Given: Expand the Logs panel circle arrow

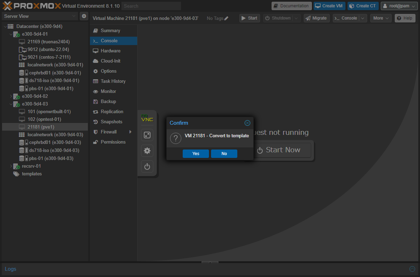Looking at the screenshot, I should pyautogui.click(x=412, y=269).
